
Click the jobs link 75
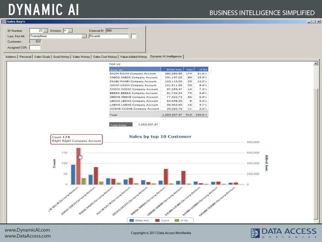pyautogui.click(x=190, y=93)
